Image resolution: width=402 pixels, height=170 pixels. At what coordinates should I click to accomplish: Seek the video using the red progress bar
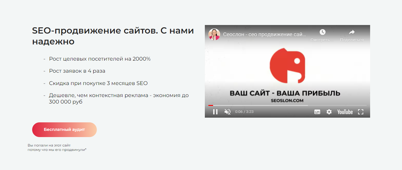(x=287, y=105)
